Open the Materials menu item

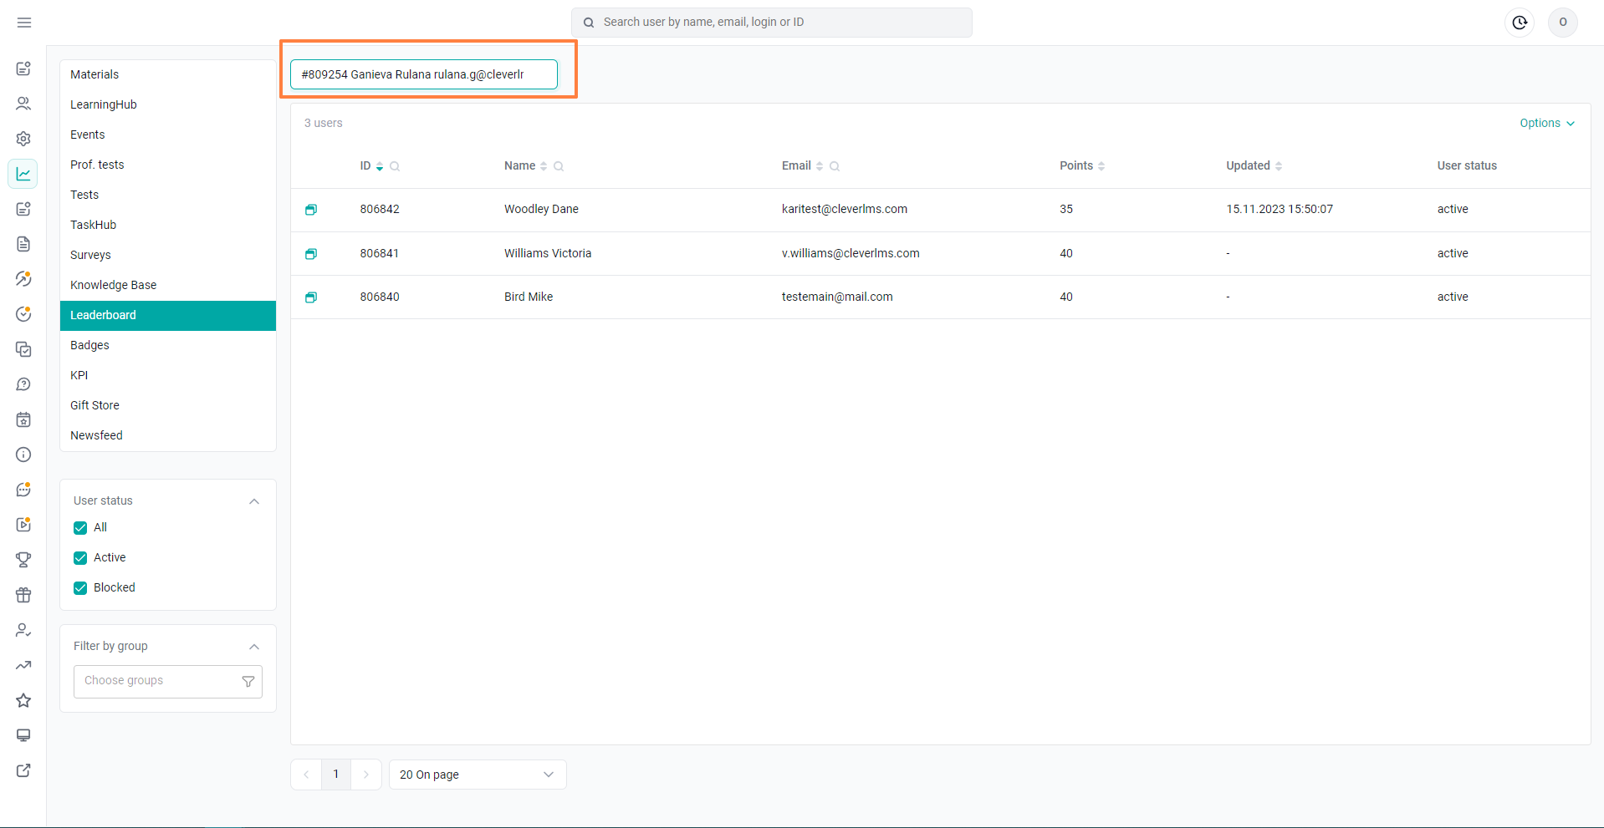coord(168,74)
